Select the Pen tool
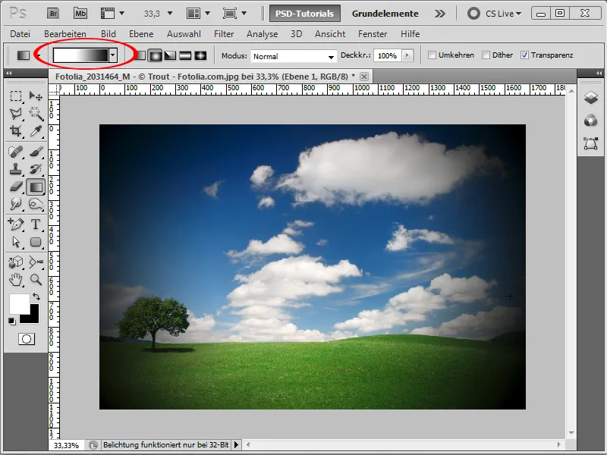Screen dimensions: 607x455 (x=16, y=224)
